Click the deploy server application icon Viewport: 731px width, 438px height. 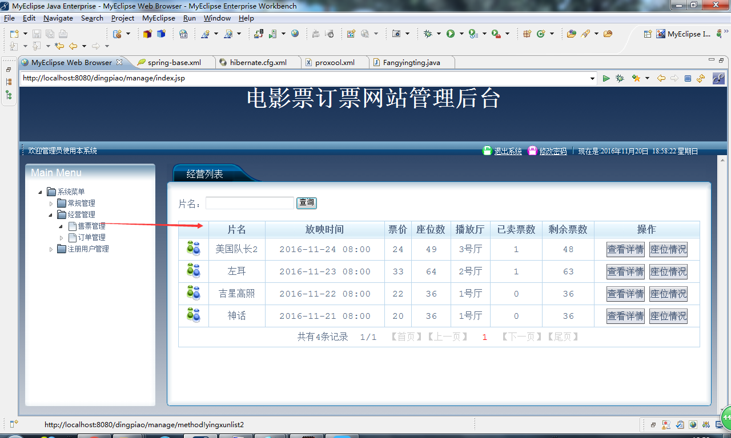[x=259, y=34]
